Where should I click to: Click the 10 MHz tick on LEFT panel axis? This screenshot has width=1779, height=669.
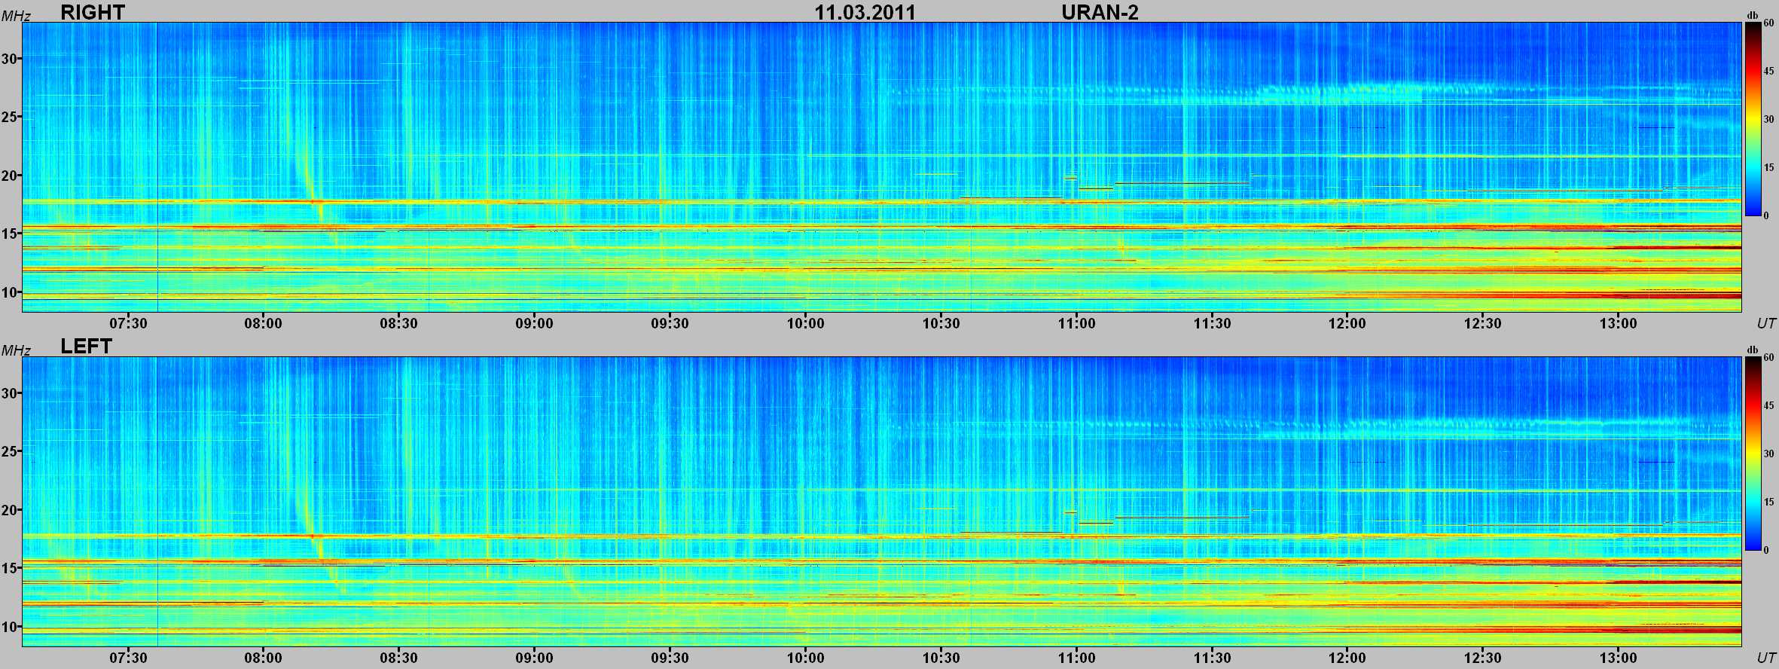pyautogui.click(x=10, y=627)
